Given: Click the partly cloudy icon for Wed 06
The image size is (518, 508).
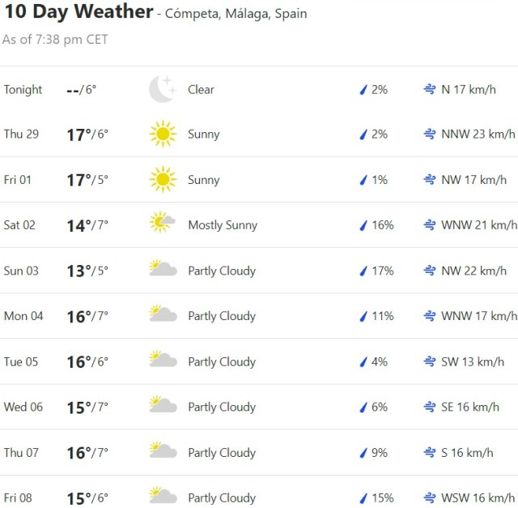Looking at the screenshot, I should click(x=163, y=406).
